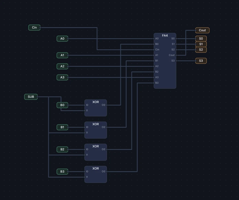The width and height of the screenshot is (239, 200).
Task: Click the O0 pin of B2's XOR
Action: [107, 149]
